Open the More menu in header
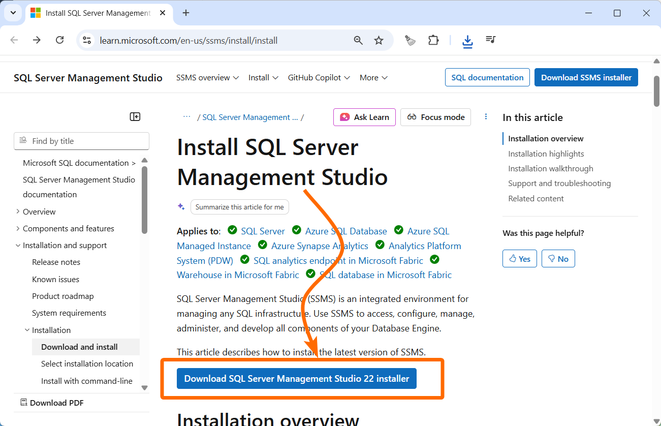The image size is (661, 426). click(373, 78)
